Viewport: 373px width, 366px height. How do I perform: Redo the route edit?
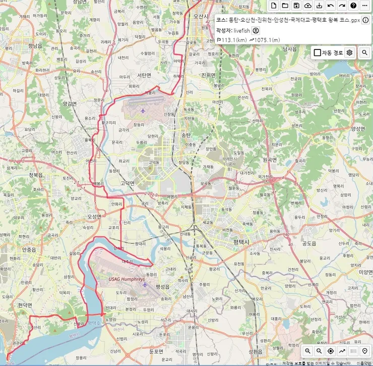tap(342, 6)
